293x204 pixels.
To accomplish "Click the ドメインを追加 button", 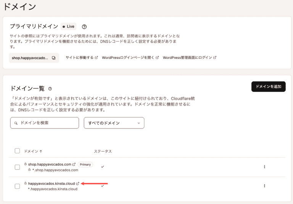I will click(268, 87).
